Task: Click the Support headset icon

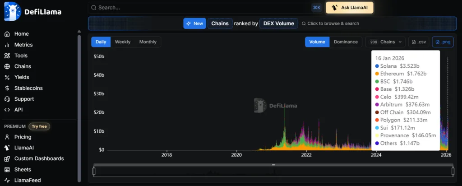Action: pos(7,99)
